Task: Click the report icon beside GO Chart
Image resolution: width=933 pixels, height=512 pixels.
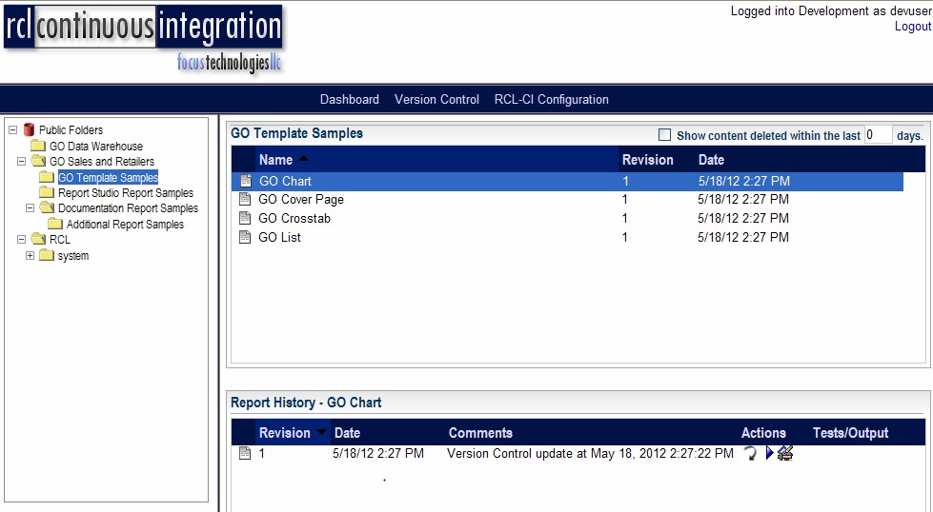Action: 245,181
